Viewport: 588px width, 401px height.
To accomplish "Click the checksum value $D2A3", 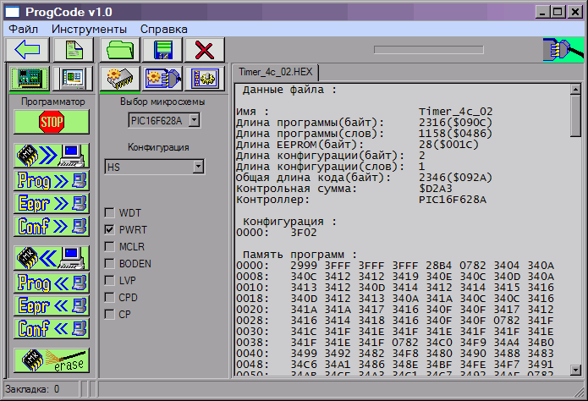I will 436,189.
